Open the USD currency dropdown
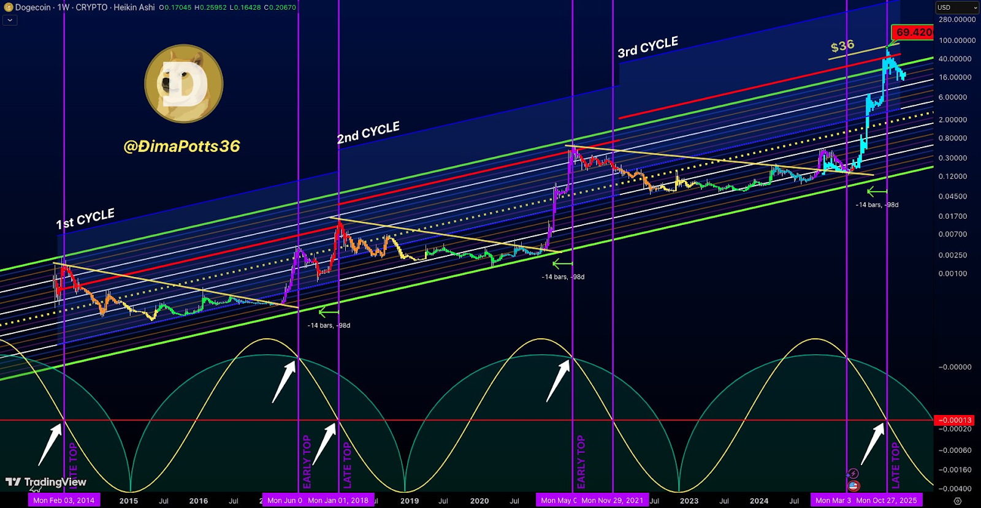Viewport: 981px width, 508px height. pyautogui.click(x=956, y=7)
